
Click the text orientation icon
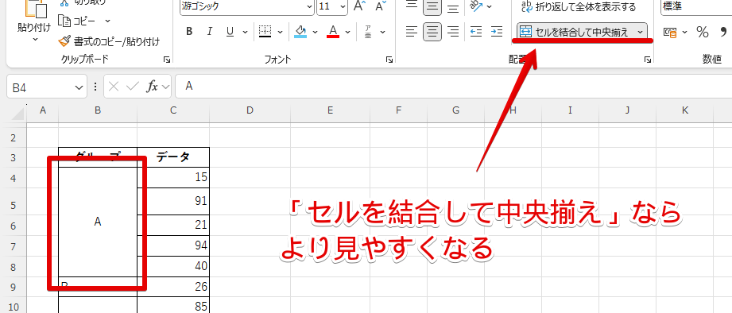point(477,6)
